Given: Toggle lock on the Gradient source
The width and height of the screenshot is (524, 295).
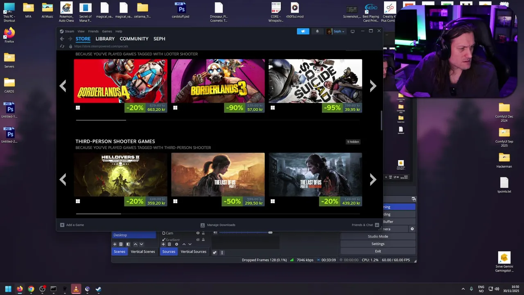Looking at the screenshot, I should (203, 240).
